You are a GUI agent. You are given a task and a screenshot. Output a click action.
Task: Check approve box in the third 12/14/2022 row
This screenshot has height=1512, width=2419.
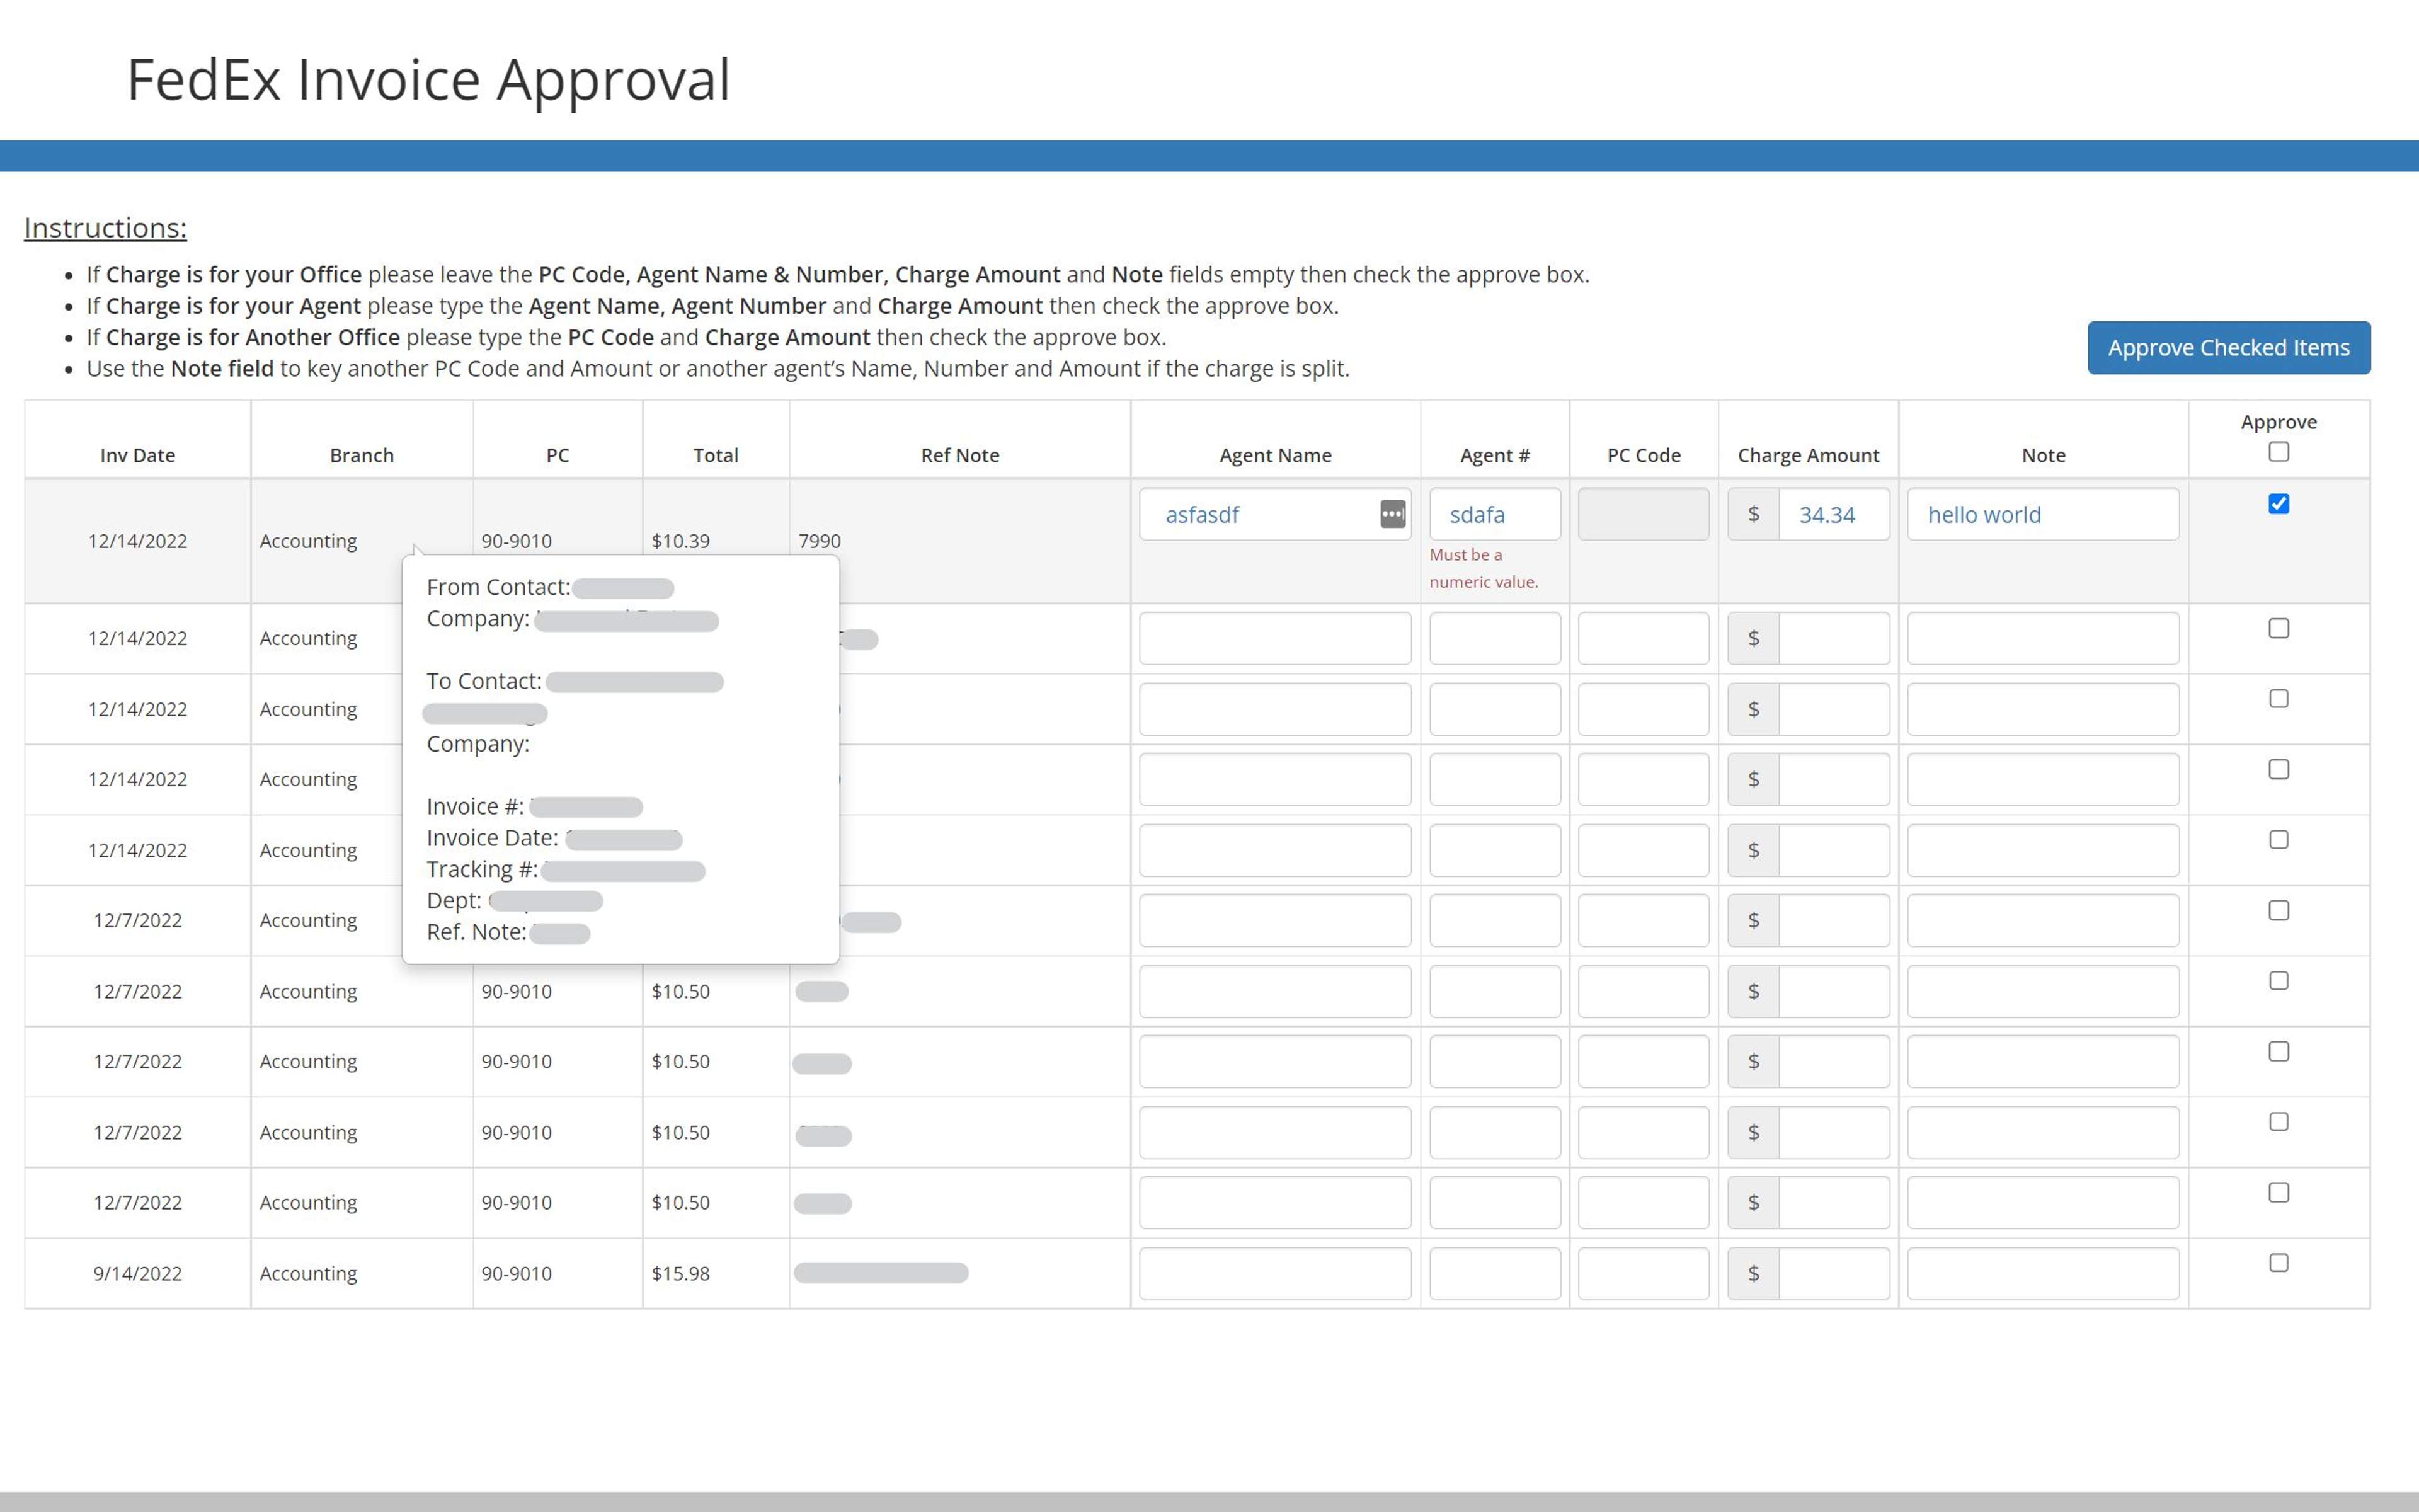point(2278,698)
